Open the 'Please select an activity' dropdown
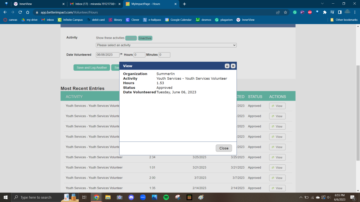Image resolution: width=360 pixels, height=202 pixels. click(166, 45)
